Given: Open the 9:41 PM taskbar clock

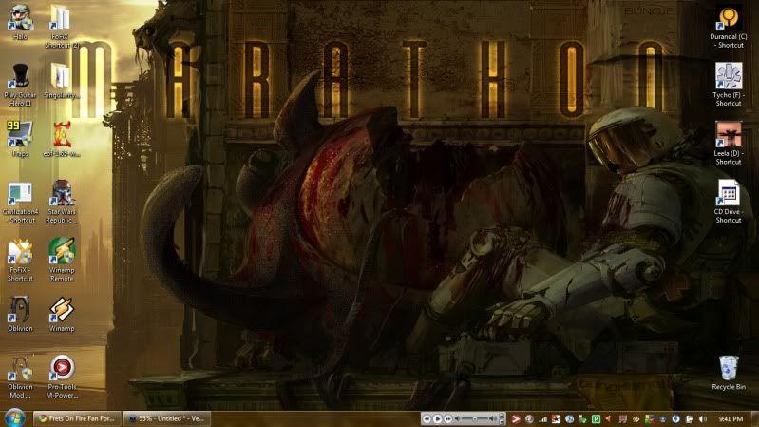Looking at the screenshot, I should [731, 418].
